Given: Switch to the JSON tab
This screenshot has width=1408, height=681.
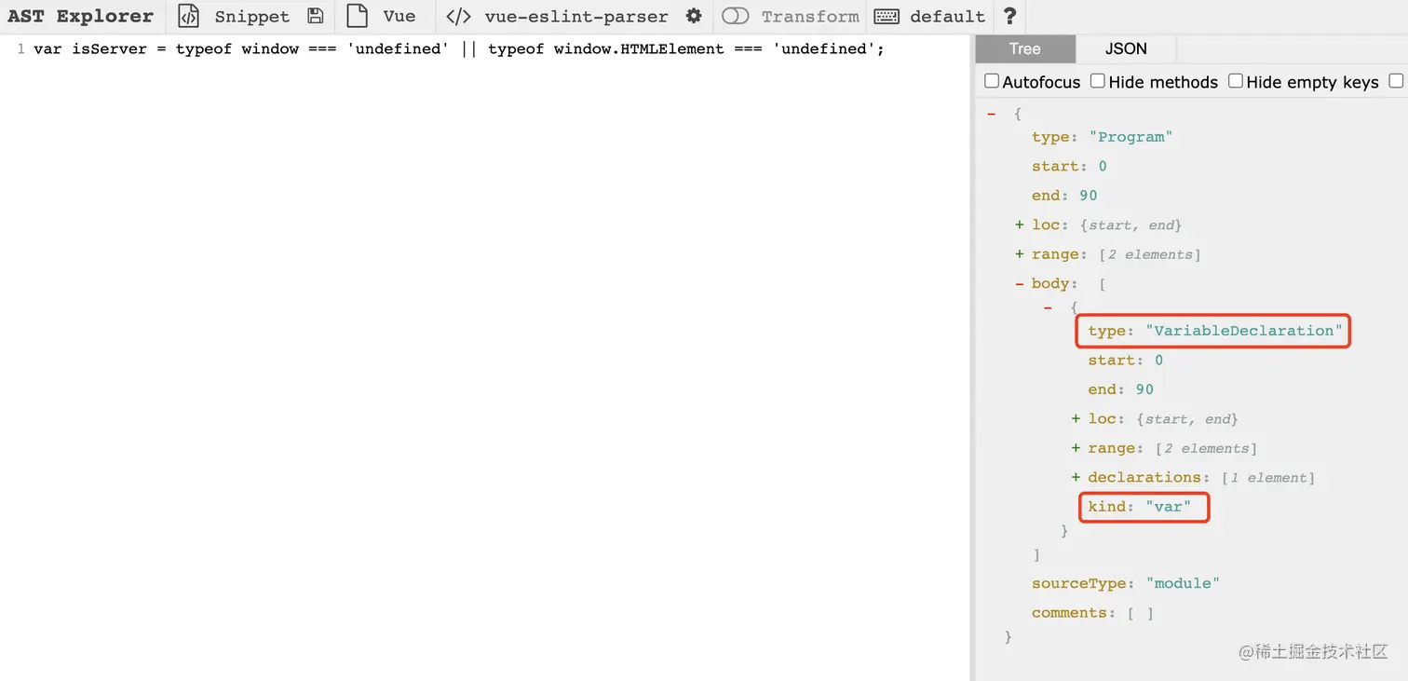Looking at the screenshot, I should pos(1126,48).
